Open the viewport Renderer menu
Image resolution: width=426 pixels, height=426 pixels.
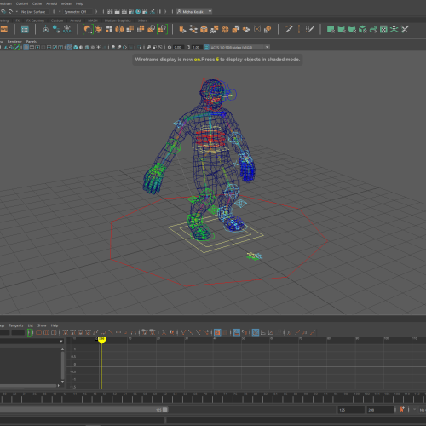click(x=14, y=42)
